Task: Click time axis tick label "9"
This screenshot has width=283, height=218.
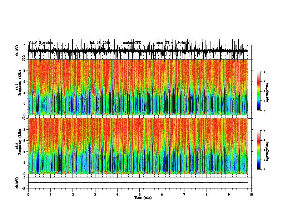Action: [229, 194]
